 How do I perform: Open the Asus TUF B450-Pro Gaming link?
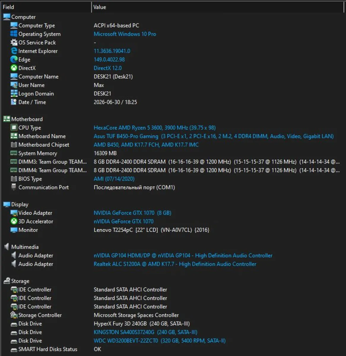[214, 136]
